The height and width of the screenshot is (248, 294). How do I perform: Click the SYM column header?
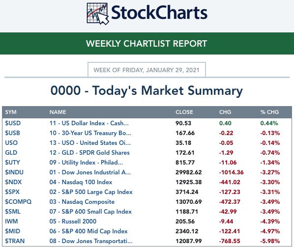coord(11,112)
